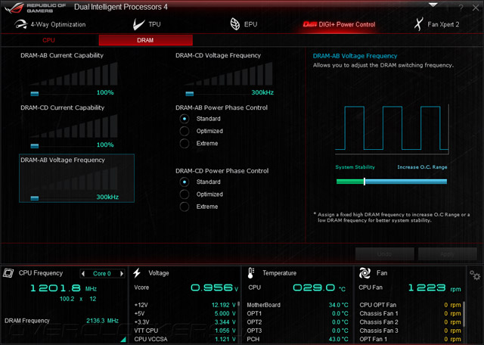Click the Increase O.C. Range label
The image size is (484, 345).
point(422,167)
